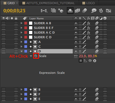
Task: Toggle the 3D layer box for layer F
Action: click(105, 94)
